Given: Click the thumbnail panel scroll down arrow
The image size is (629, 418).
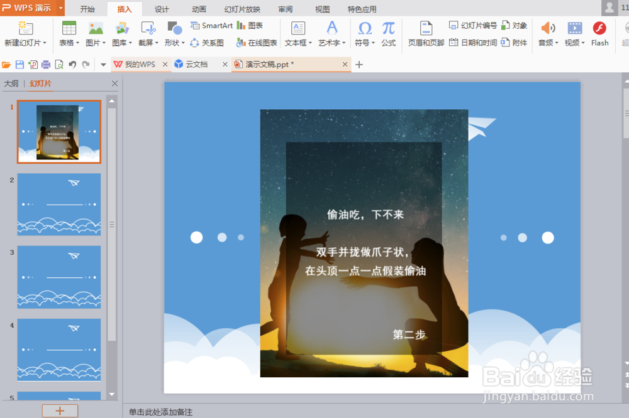Looking at the screenshot, I should click(112, 394).
